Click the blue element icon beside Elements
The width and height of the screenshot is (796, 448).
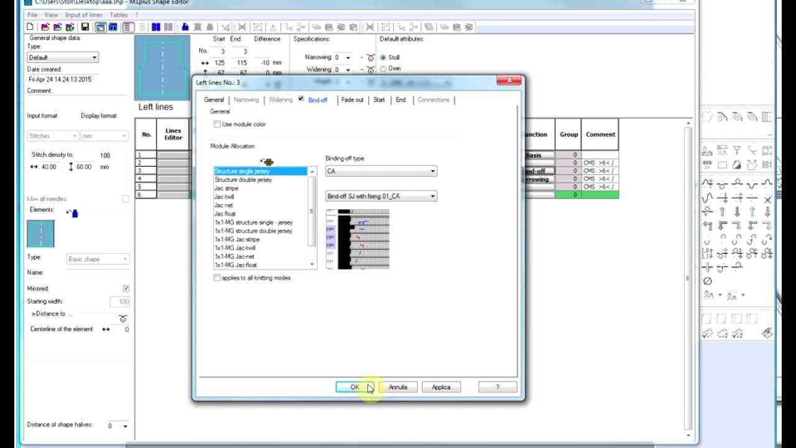(x=73, y=213)
